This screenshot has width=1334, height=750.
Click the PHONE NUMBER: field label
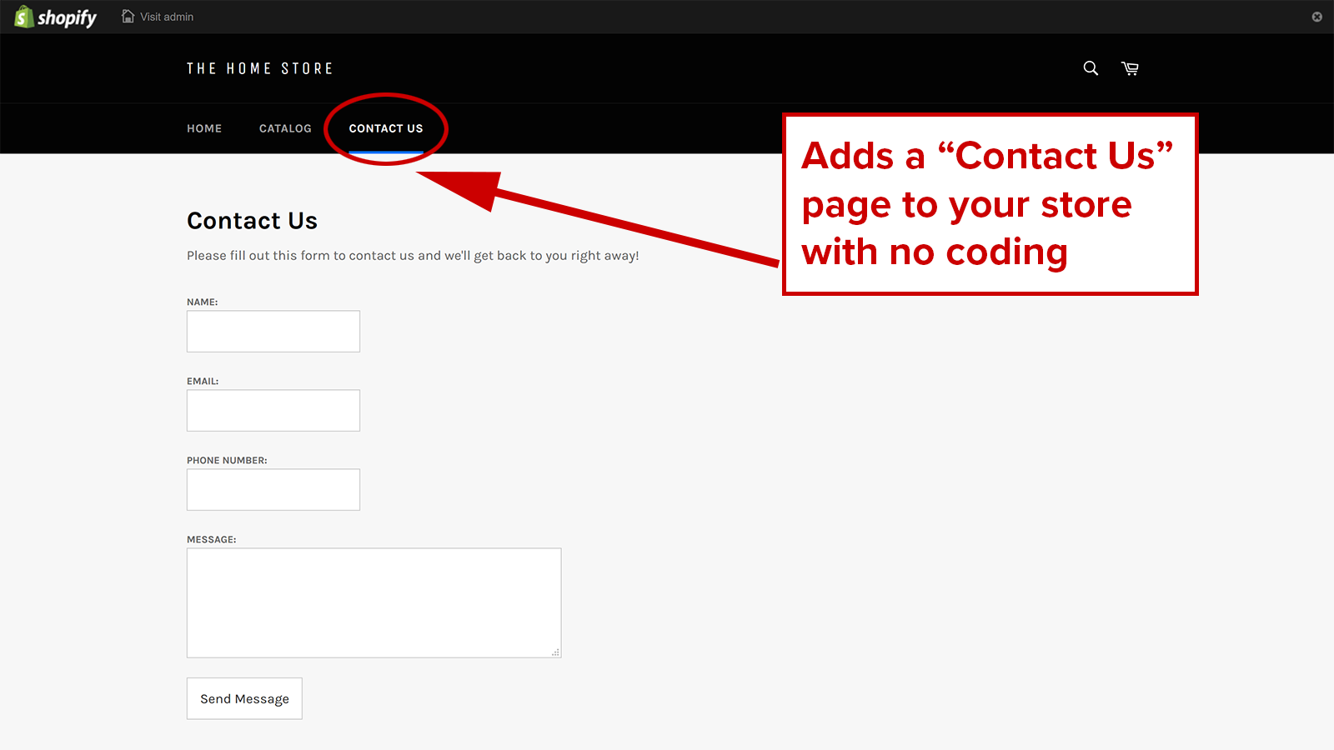point(227,460)
